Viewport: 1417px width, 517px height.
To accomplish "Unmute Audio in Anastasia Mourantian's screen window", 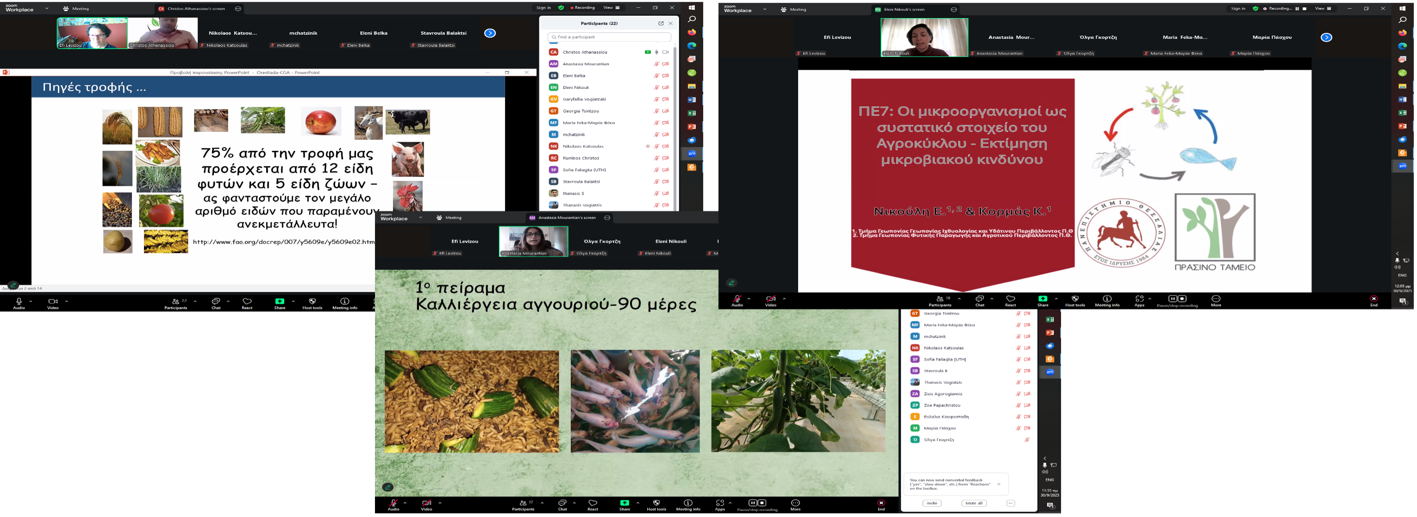I will (x=393, y=505).
